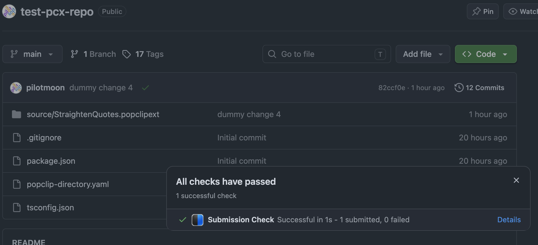This screenshot has width=538, height=245.
Task: Click the green check beside Submission Check
Action: [183, 220]
